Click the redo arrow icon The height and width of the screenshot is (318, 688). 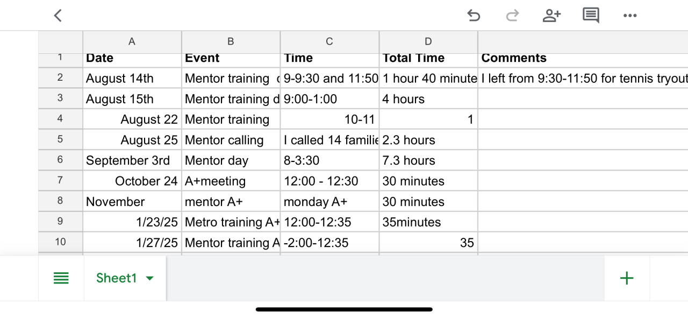tap(512, 16)
